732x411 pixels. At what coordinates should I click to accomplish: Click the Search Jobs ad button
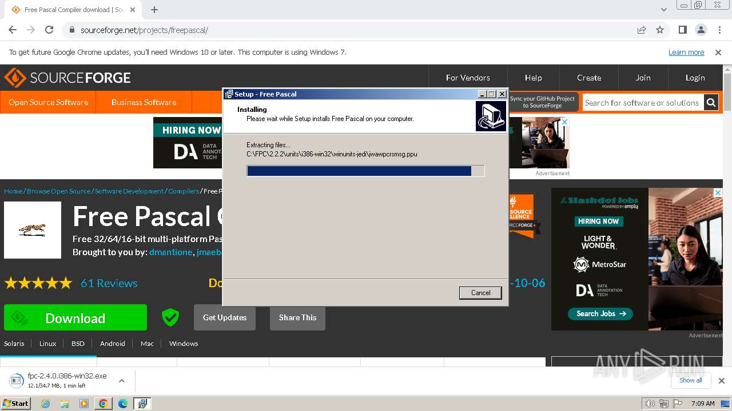601,313
